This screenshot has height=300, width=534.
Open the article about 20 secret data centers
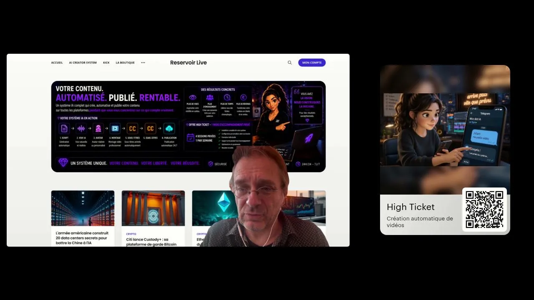pyautogui.click(x=82, y=238)
